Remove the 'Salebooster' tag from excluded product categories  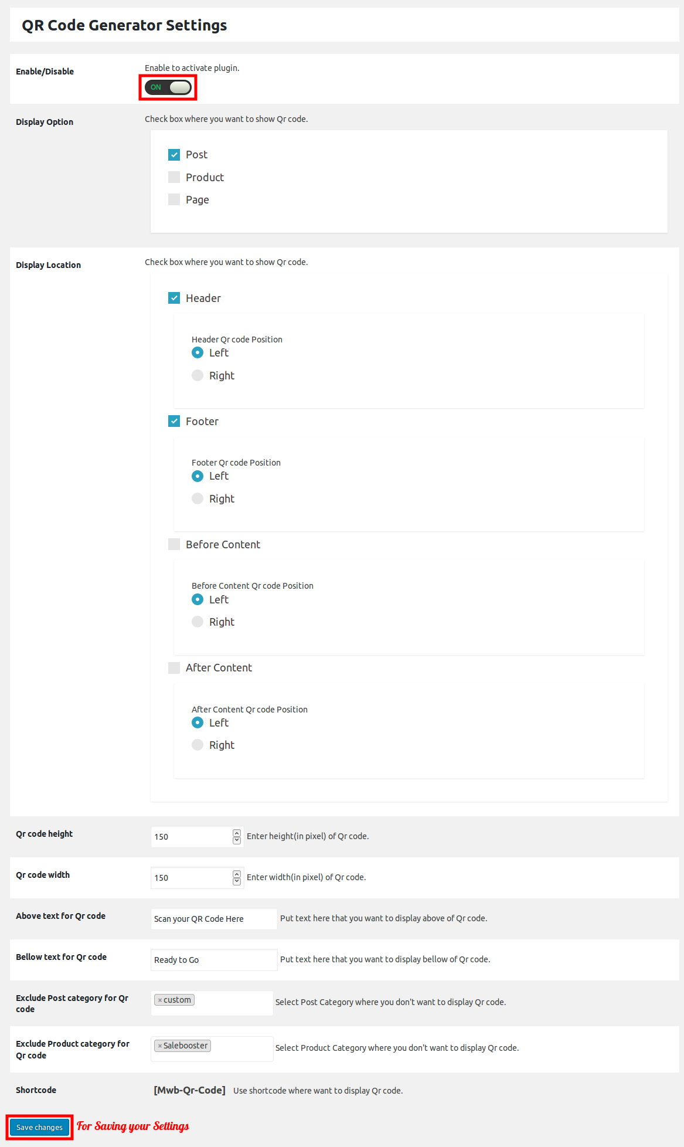coord(160,1046)
